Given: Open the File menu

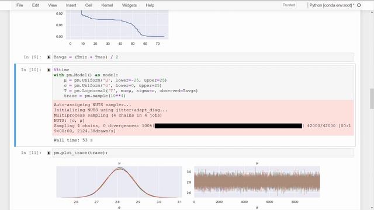Looking at the screenshot, I should click(x=19, y=5).
